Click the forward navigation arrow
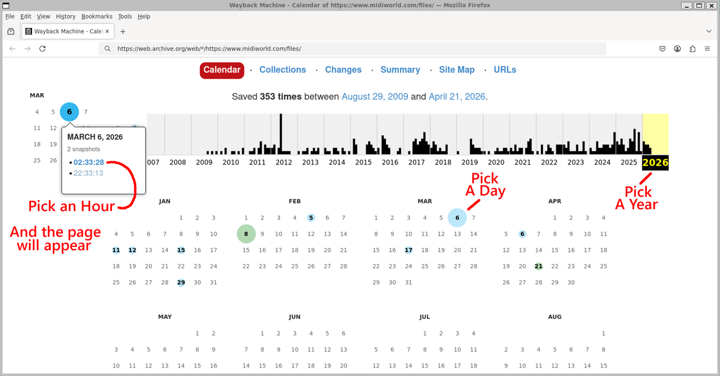The height and width of the screenshot is (376, 720). tap(28, 49)
